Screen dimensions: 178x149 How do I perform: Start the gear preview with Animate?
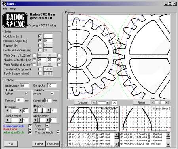click(x=83, y=102)
